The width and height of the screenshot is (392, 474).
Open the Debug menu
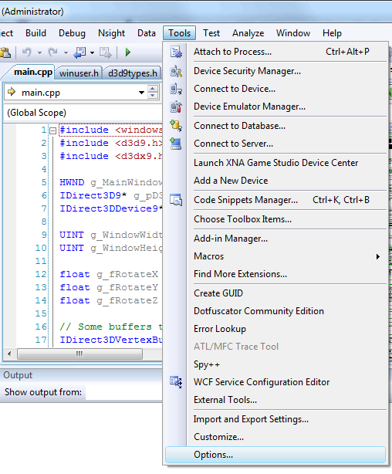(72, 33)
